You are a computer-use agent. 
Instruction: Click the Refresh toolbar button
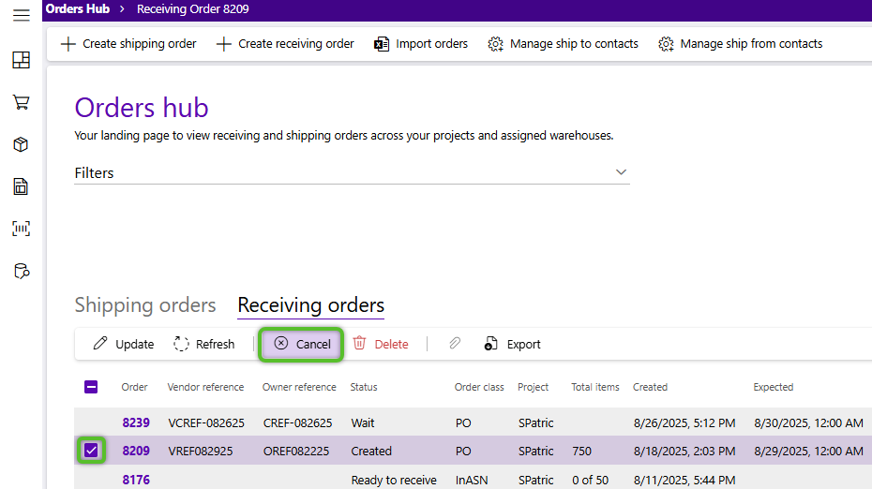204,344
